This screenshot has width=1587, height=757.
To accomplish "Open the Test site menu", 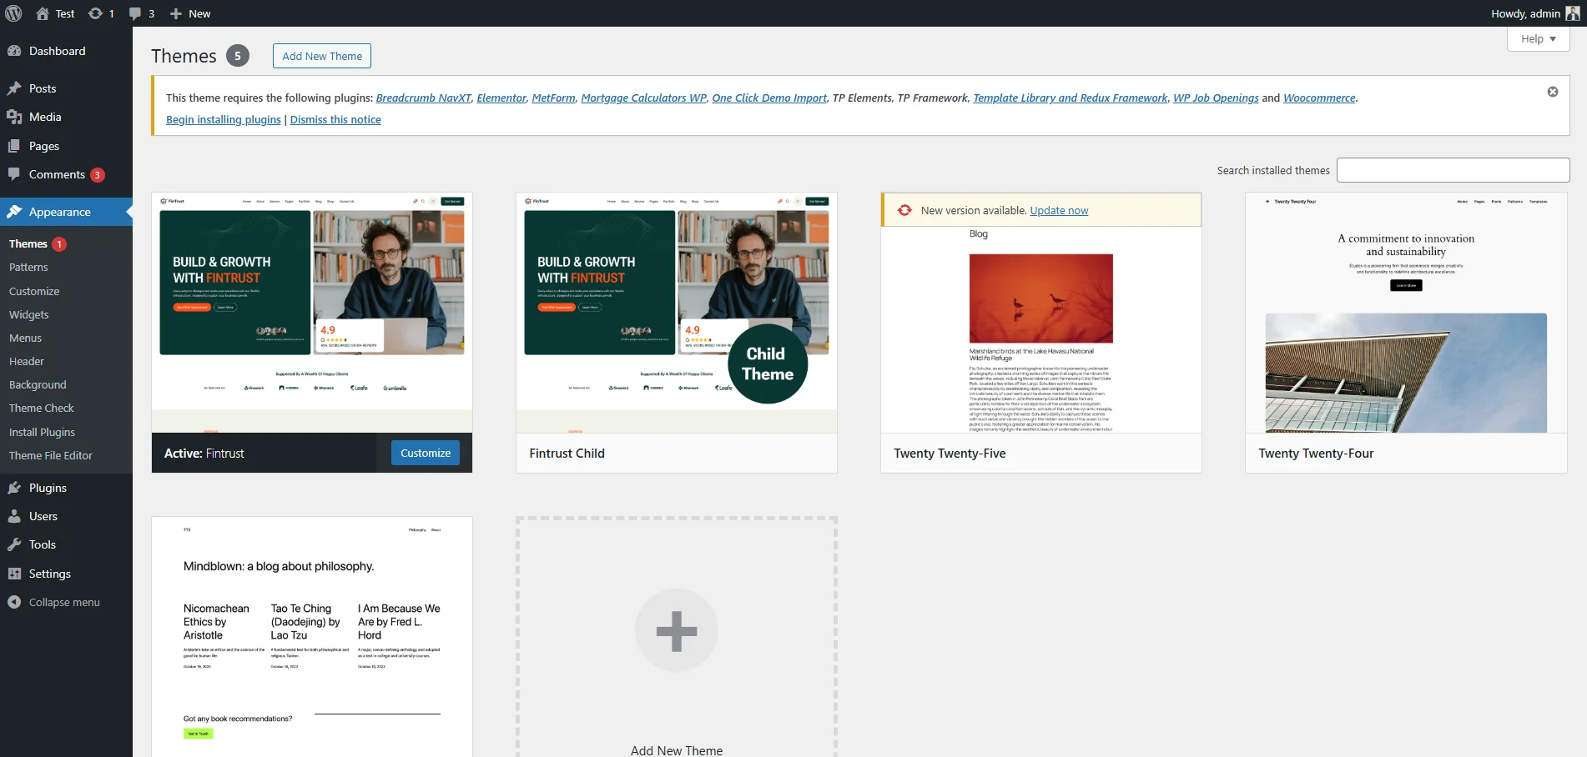I will point(55,13).
